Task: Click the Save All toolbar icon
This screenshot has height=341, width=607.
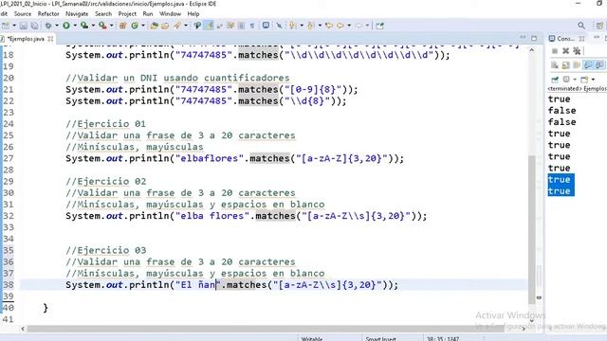Action: (x=34, y=26)
